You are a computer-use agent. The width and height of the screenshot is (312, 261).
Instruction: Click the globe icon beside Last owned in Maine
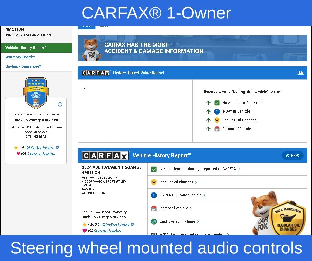coord(154,222)
